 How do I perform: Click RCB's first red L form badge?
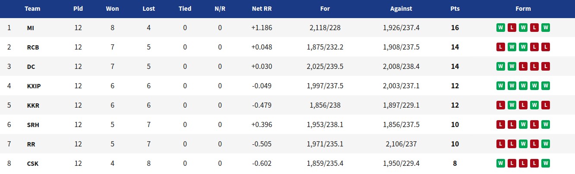(500, 47)
